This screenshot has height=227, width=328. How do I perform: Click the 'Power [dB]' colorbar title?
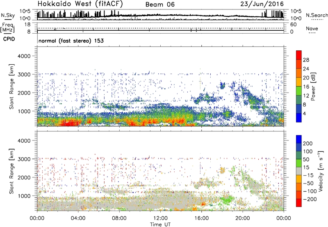(x=313, y=86)
